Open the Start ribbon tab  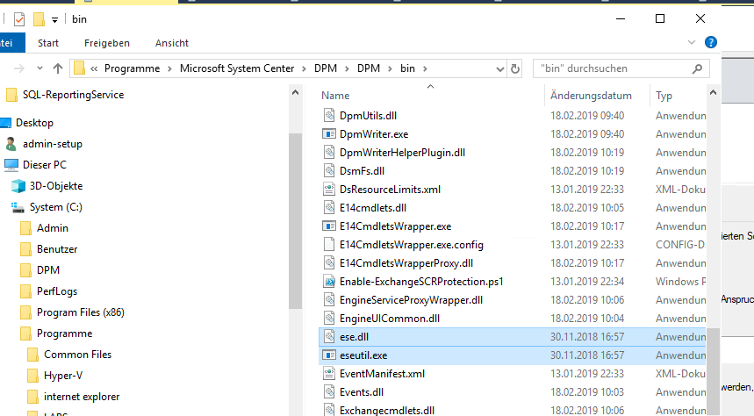(x=48, y=43)
